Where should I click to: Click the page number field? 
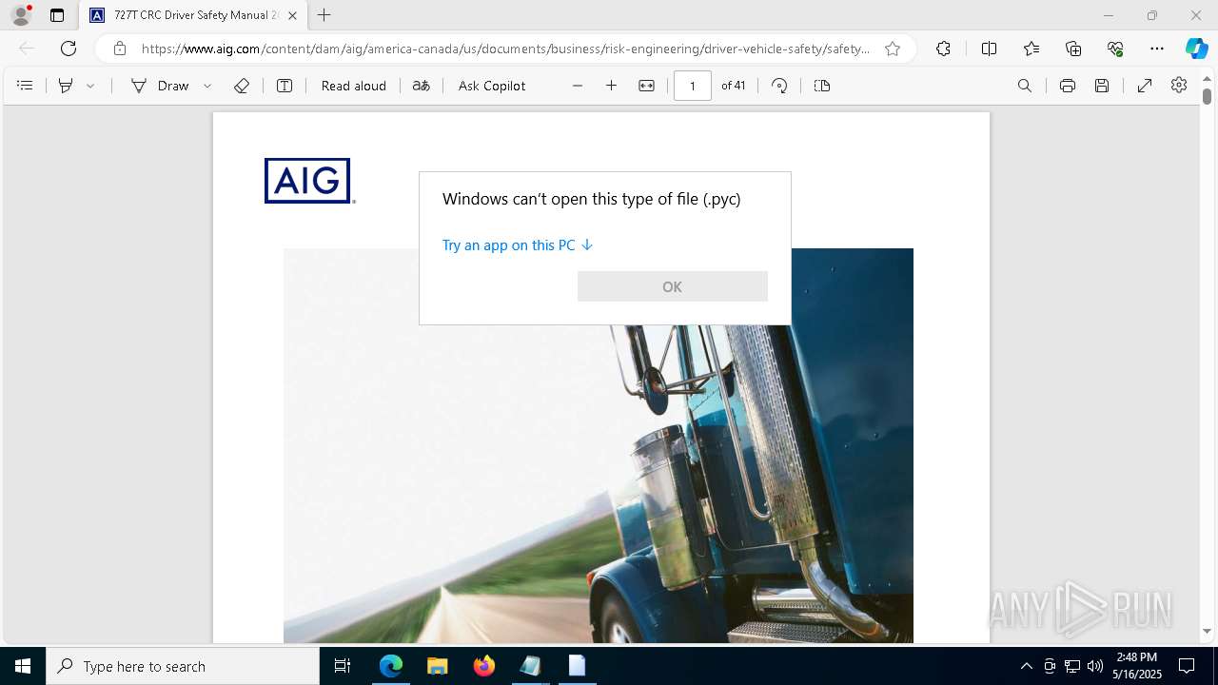coord(693,86)
